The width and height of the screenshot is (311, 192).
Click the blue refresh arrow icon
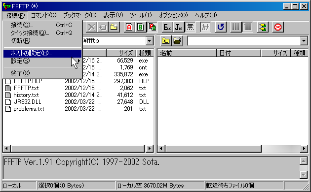point(221,27)
